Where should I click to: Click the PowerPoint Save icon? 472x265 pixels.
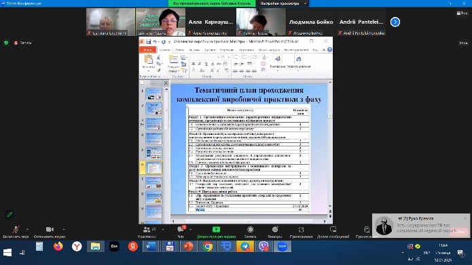click(x=148, y=42)
